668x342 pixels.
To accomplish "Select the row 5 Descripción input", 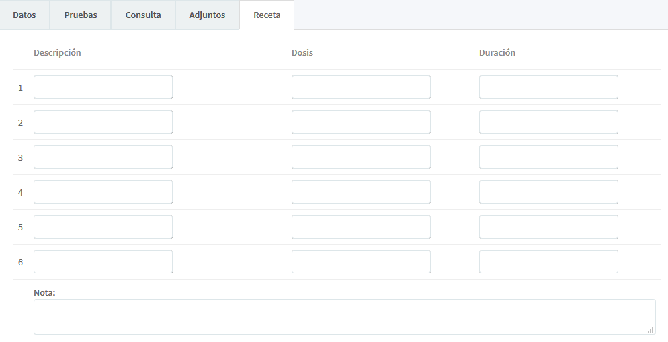I will 103,227.
